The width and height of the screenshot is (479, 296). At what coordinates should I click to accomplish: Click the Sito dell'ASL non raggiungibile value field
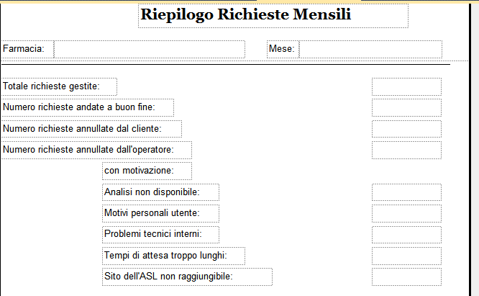tap(406, 277)
